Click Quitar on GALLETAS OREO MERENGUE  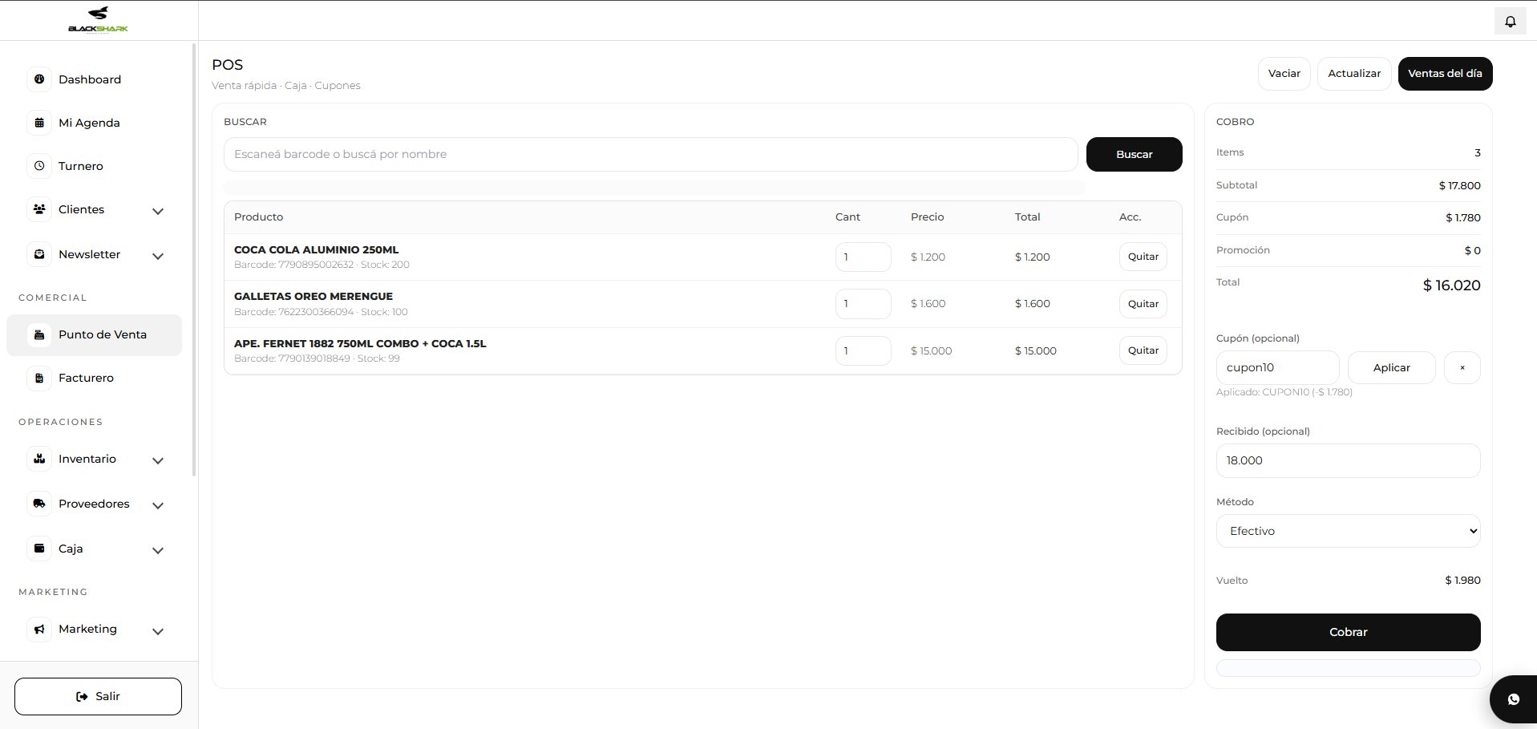pyautogui.click(x=1143, y=303)
